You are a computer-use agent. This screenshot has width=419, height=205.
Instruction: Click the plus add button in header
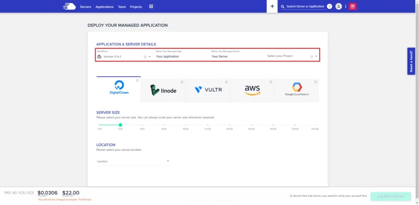pos(272,7)
